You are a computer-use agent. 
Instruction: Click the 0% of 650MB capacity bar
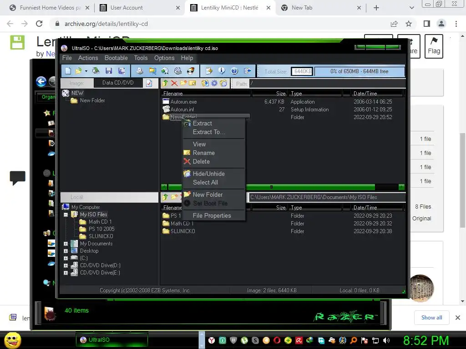[360, 71]
